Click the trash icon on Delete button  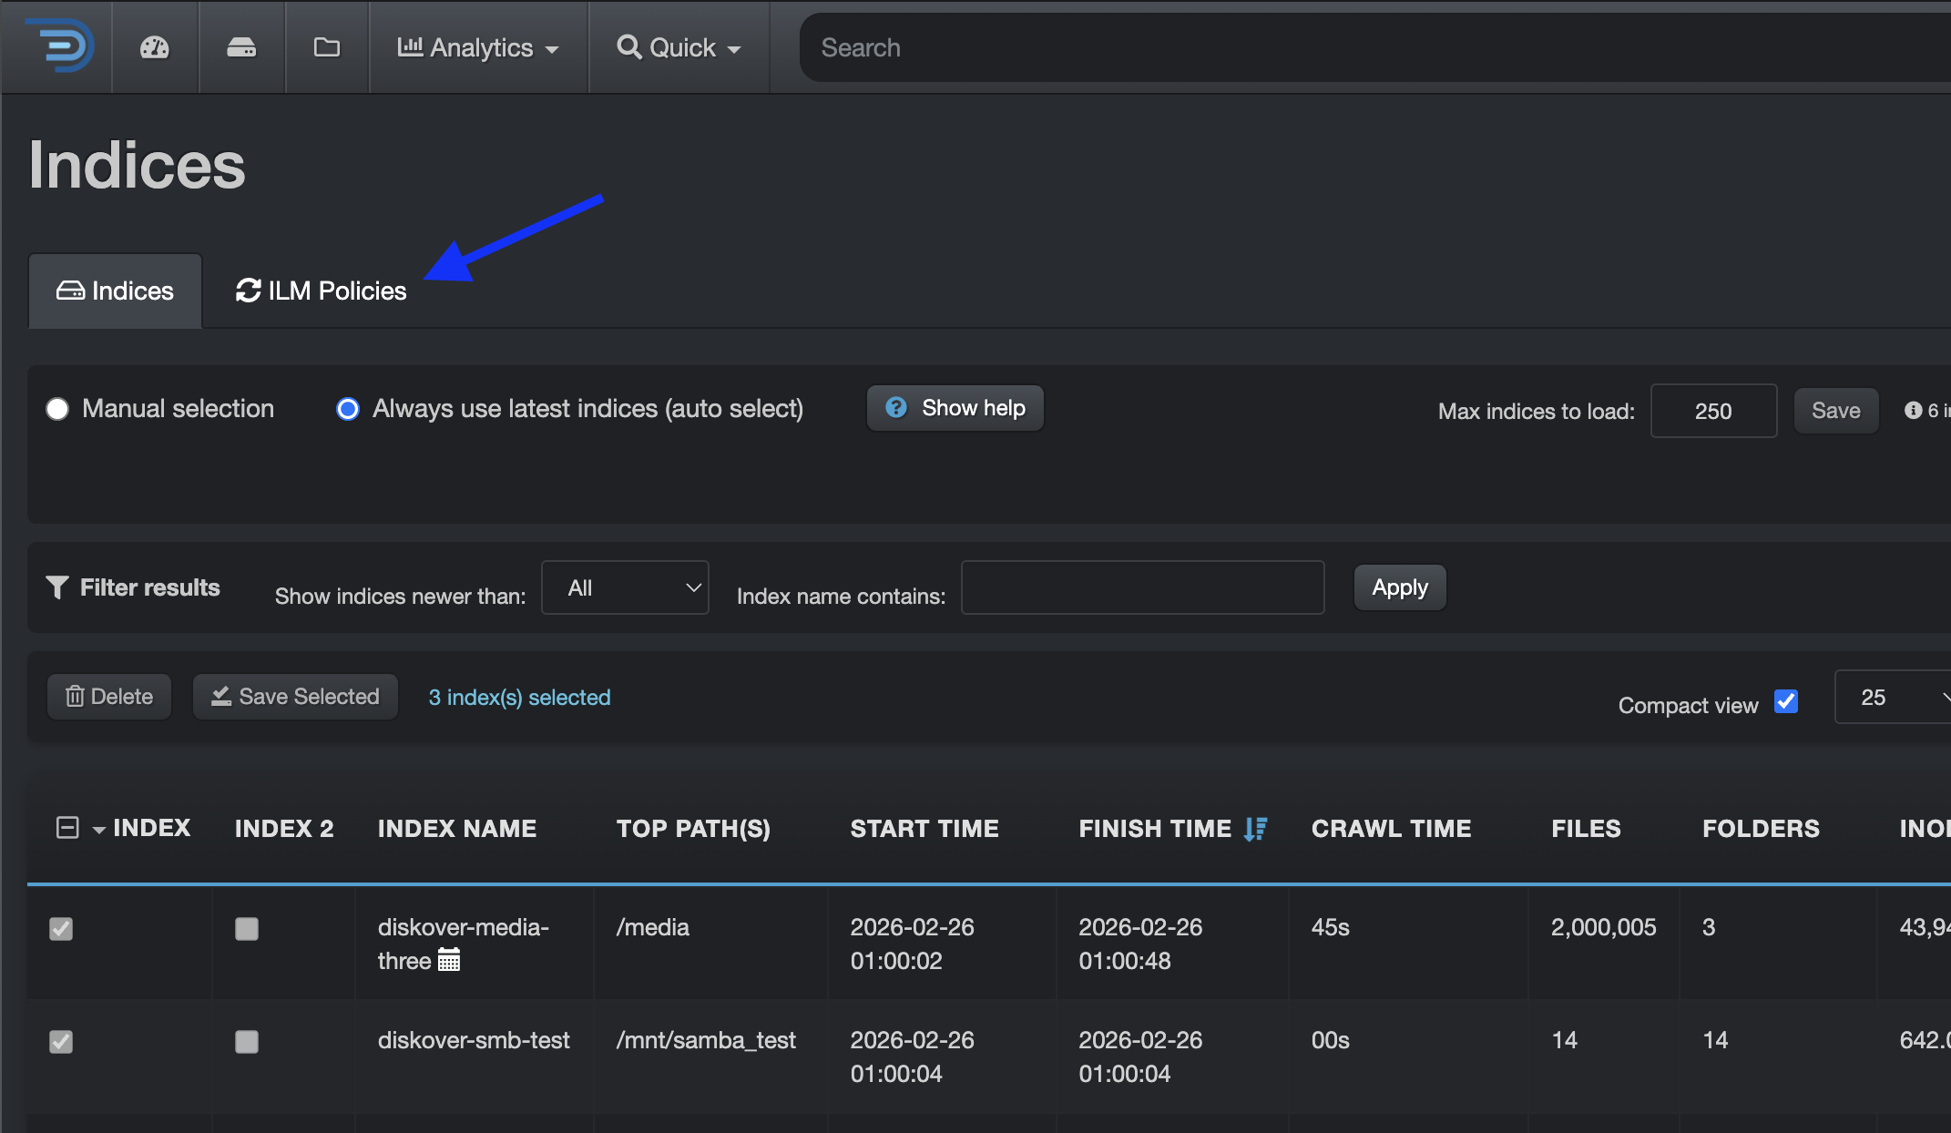[x=75, y=697]
